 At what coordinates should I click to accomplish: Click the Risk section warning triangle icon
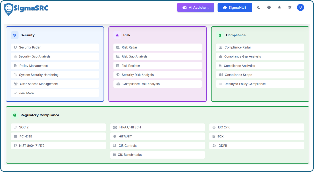pyautogui.click(x=117, y=35)
